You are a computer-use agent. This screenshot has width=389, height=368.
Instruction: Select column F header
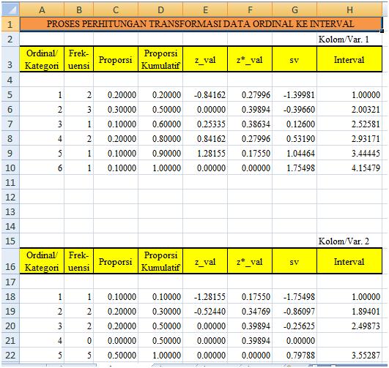coord(250,10)
